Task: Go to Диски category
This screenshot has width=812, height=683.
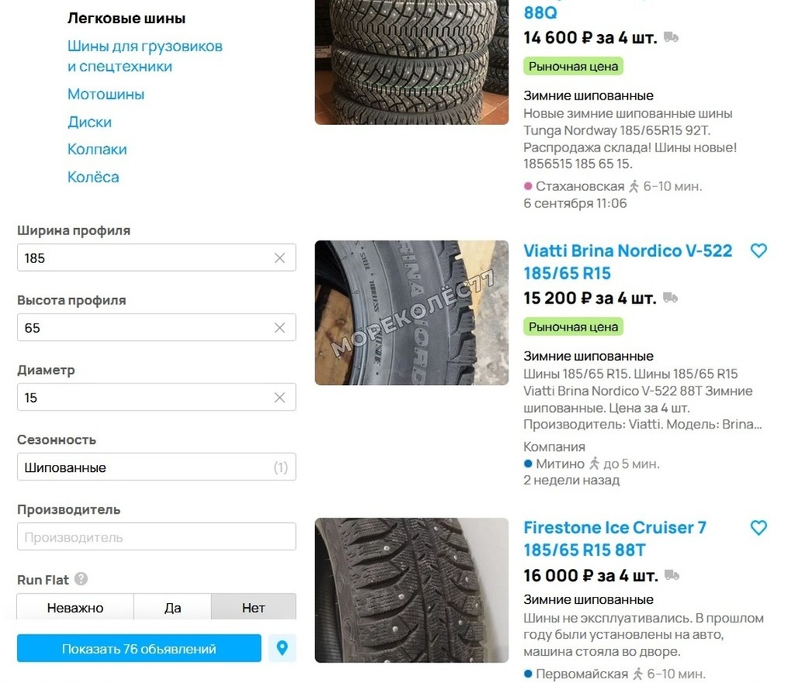Action: click(x=89, y=122)
